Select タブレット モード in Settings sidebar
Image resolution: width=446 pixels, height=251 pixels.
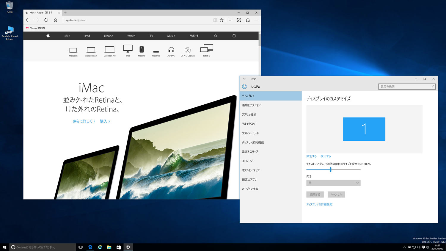point(271,133)
